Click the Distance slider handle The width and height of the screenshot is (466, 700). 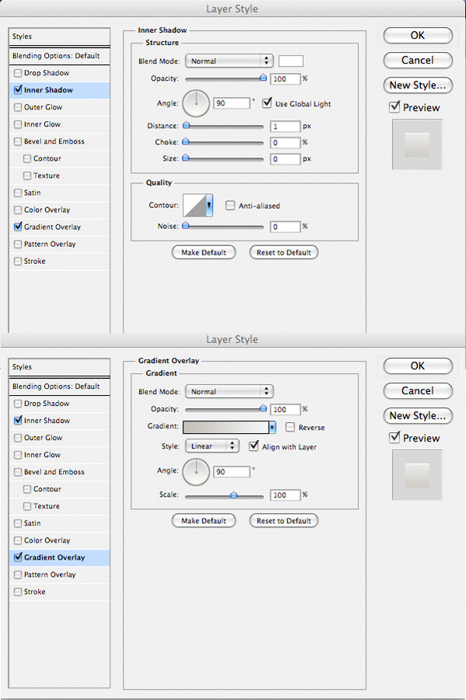(186, 126)
